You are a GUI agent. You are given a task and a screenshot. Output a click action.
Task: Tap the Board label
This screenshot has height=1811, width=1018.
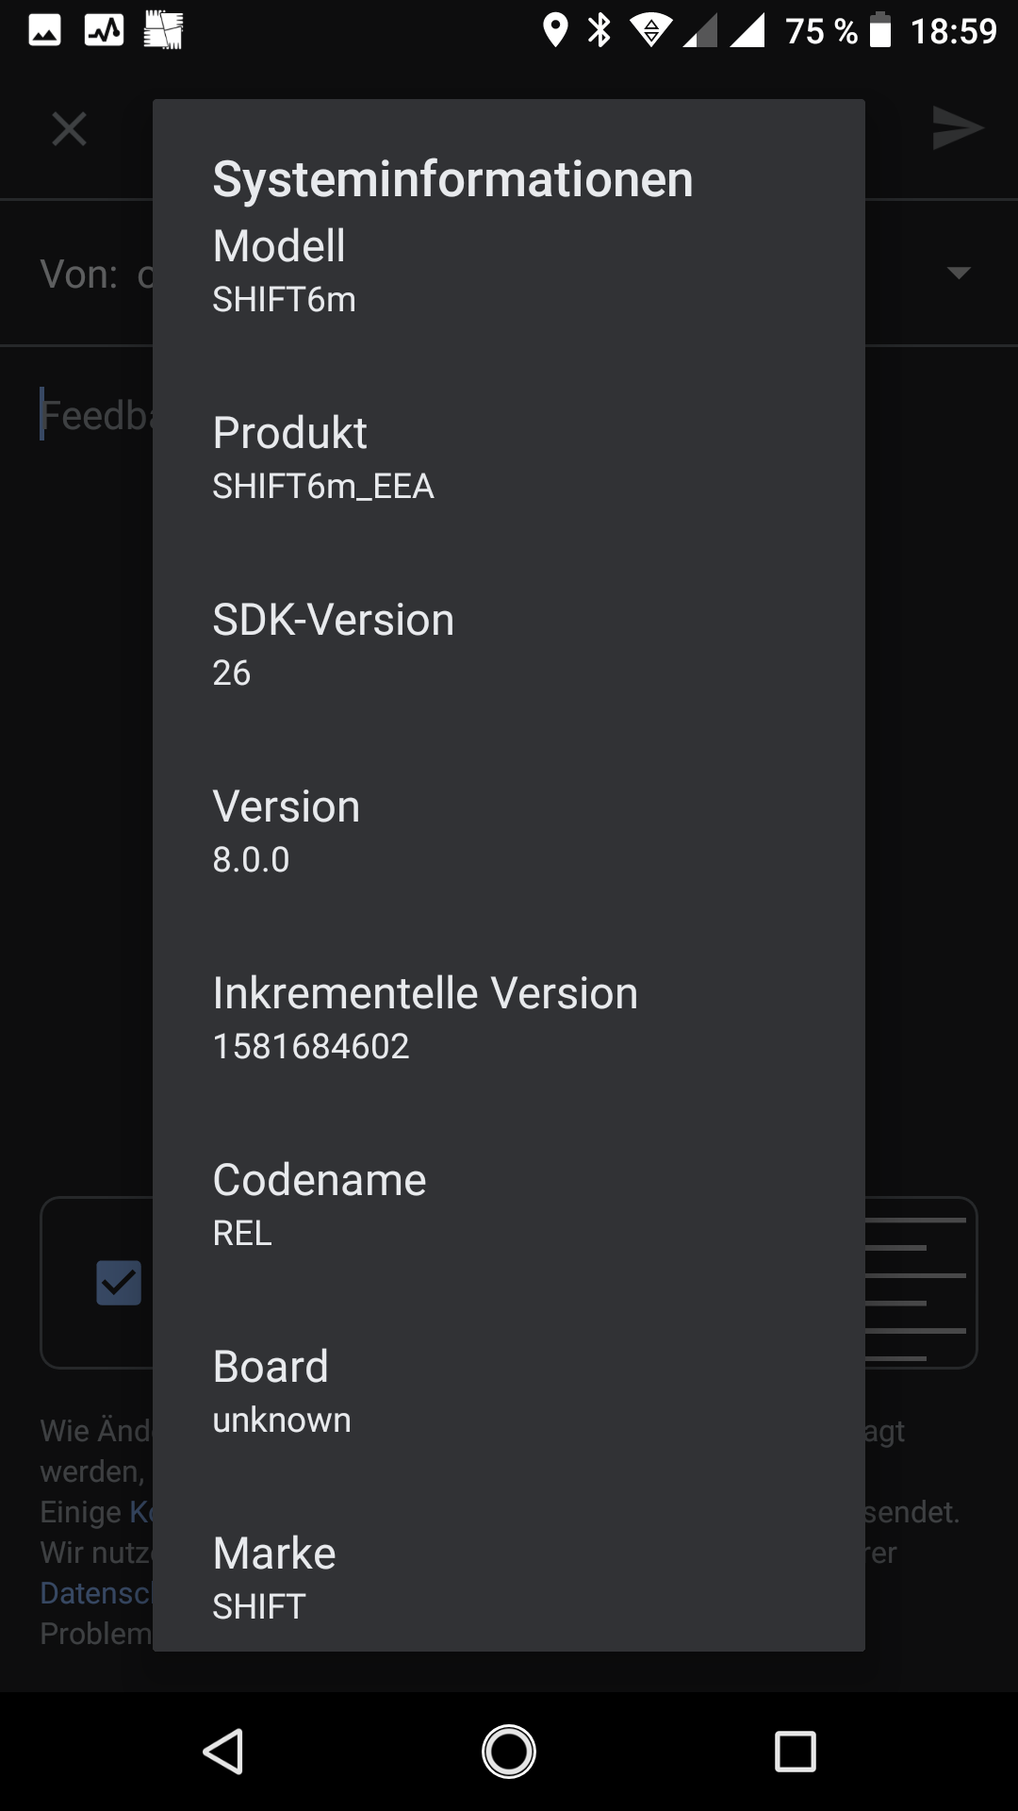pos(271,1367)
